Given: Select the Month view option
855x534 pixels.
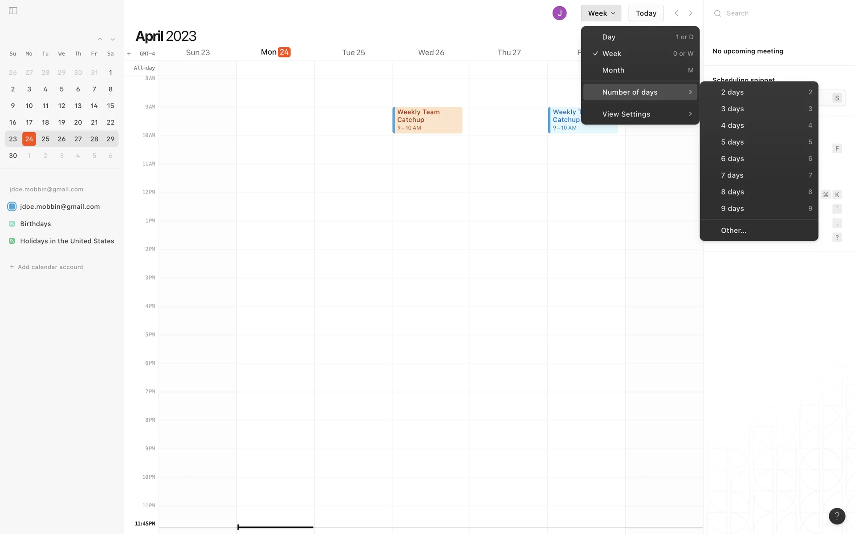Looking at the screenshot, I should point(613,70).
